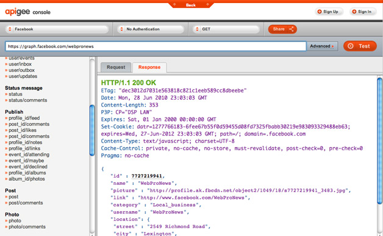Select user/outbox in the API list
The height and width of the screenshot is (236, 383).
click(21, 70)
